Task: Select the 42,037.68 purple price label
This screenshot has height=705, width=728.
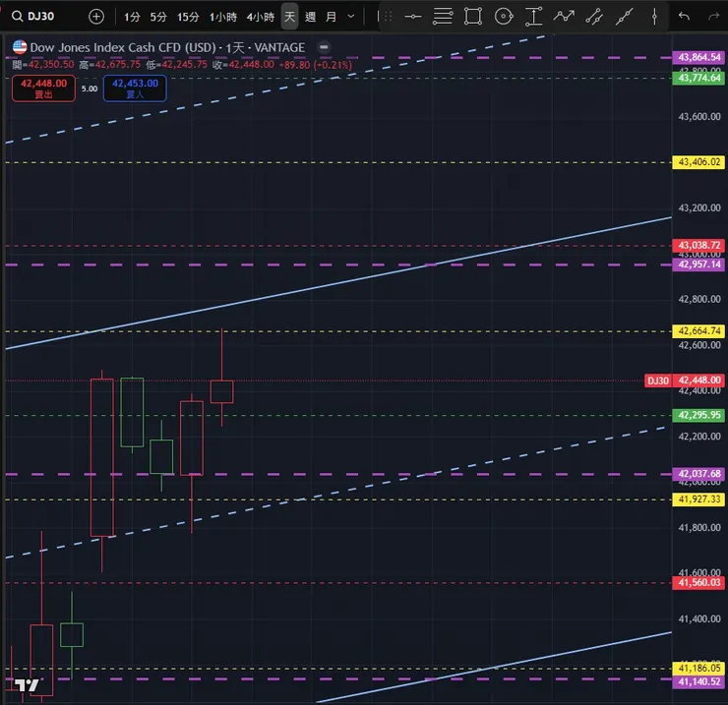Action: coord(698,474)
